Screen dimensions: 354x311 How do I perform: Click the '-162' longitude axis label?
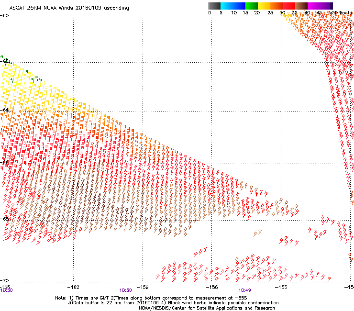click(73, 287)
